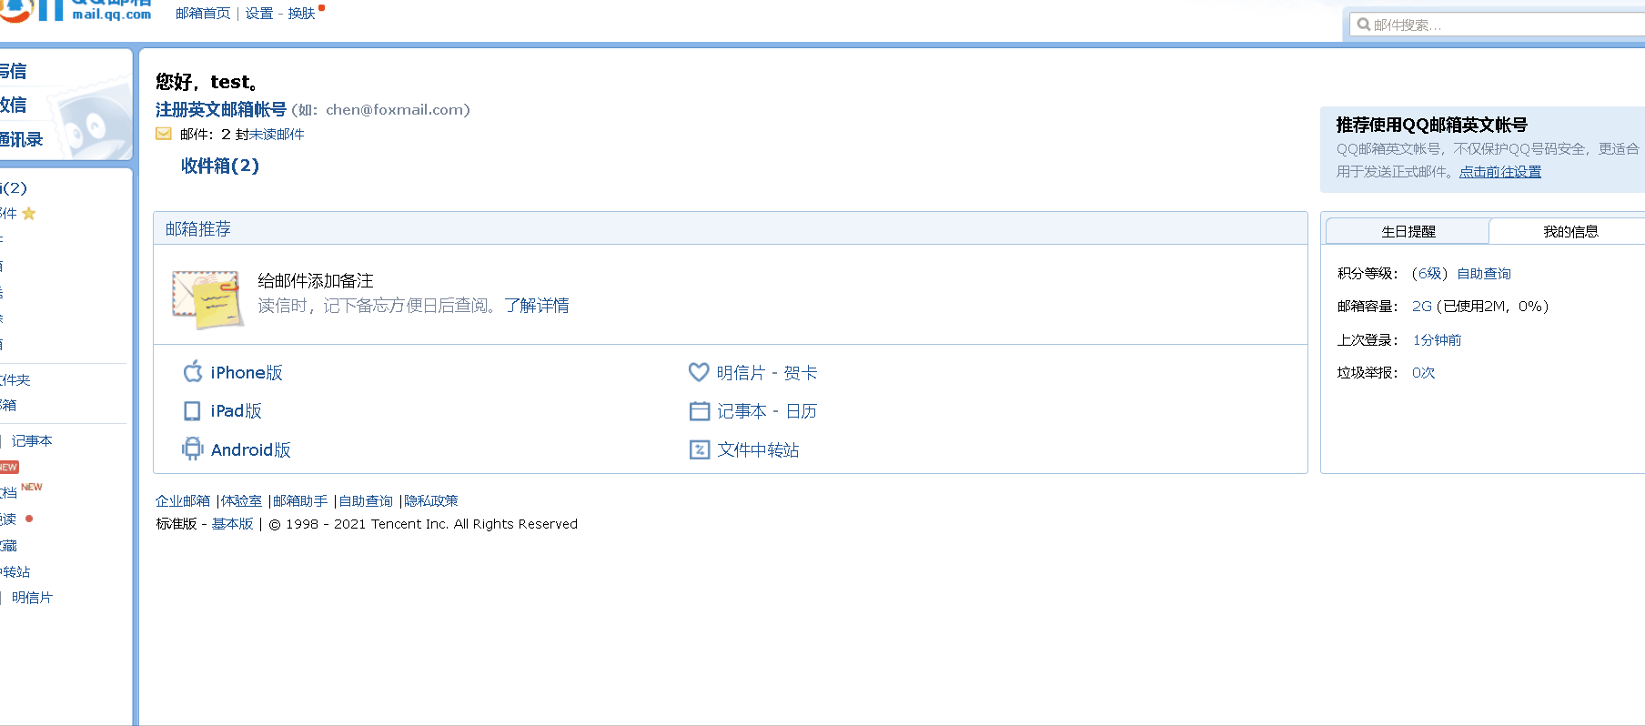1645x726 pixels.
Task: Open 明信片 in left sidebar
Action: [x=32, y=598]
